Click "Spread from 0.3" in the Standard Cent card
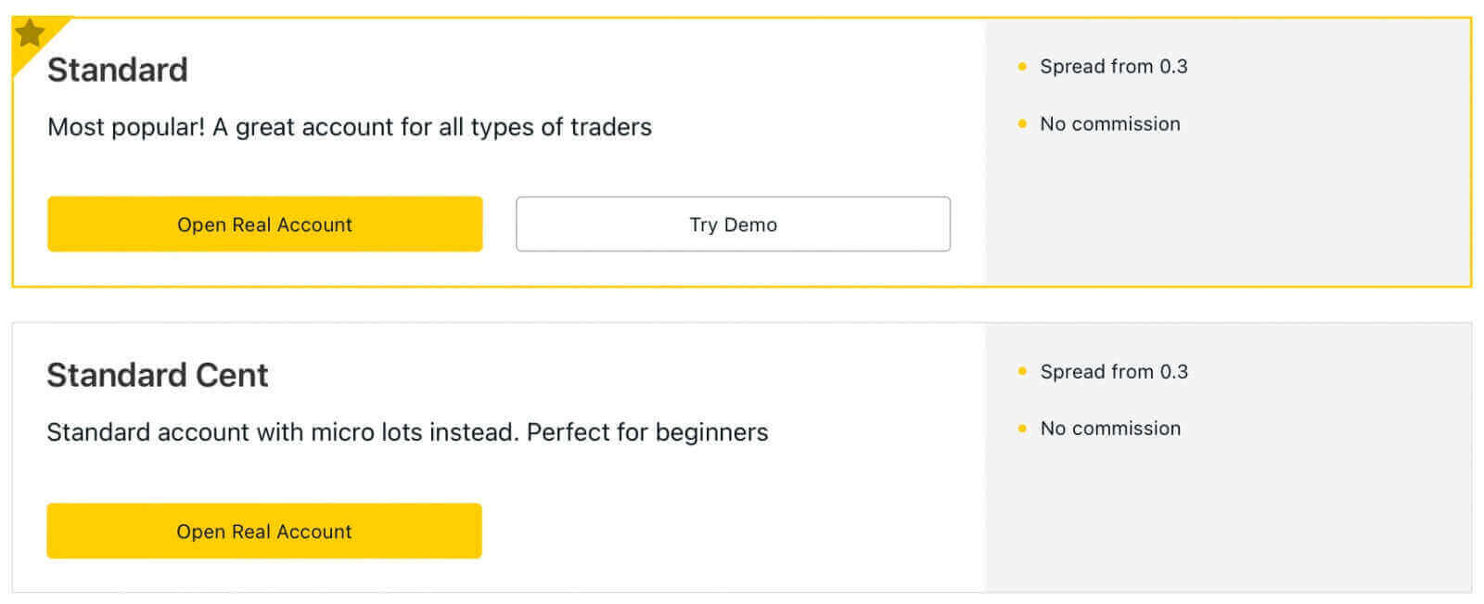The image size is (1484, 604). coord(1113,372)
